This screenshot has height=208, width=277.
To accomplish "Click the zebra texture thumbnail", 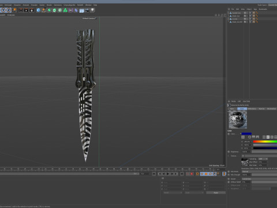I will click(245, 162).
